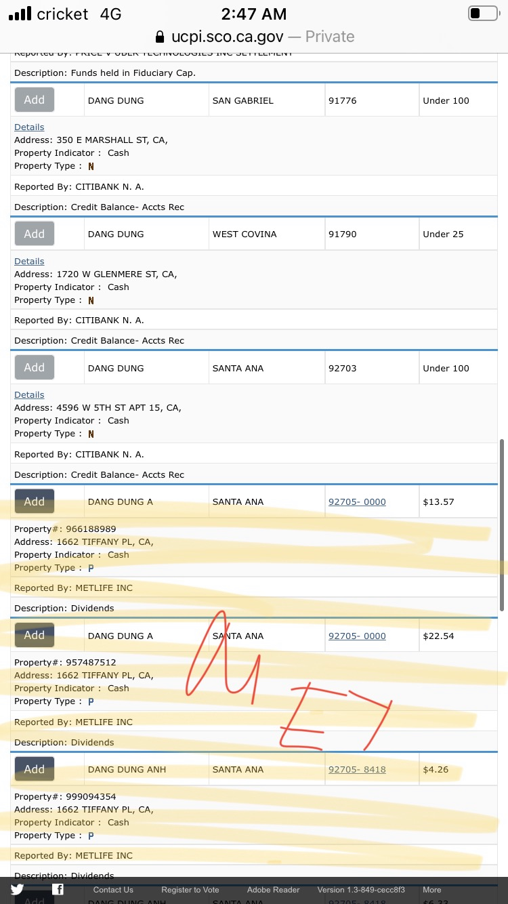This screenshot has width=508, height=904.
Task: Select 'Property#: 966188989' text
Action: (x=65, y=529)
